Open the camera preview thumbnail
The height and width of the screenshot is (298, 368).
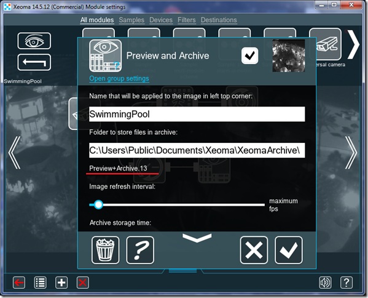point(288,55)
